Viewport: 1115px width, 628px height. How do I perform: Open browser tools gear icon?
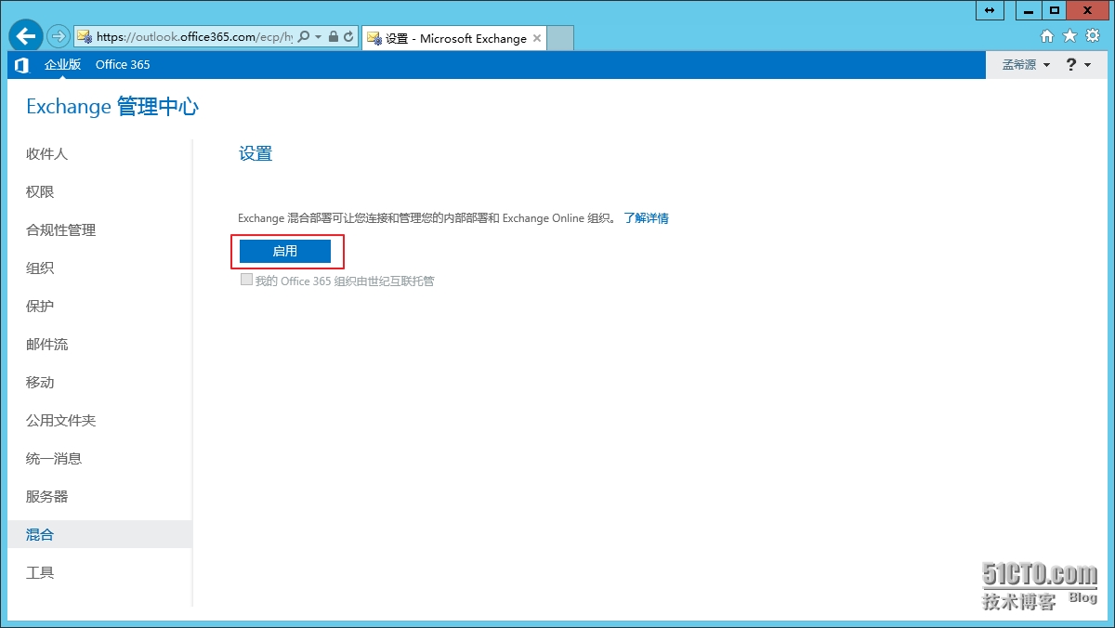(x=1093, y=36)
